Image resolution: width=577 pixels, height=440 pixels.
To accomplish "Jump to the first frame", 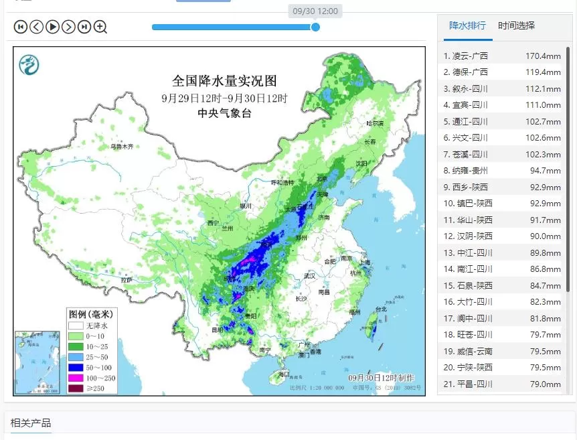I will tap(20, 27).
